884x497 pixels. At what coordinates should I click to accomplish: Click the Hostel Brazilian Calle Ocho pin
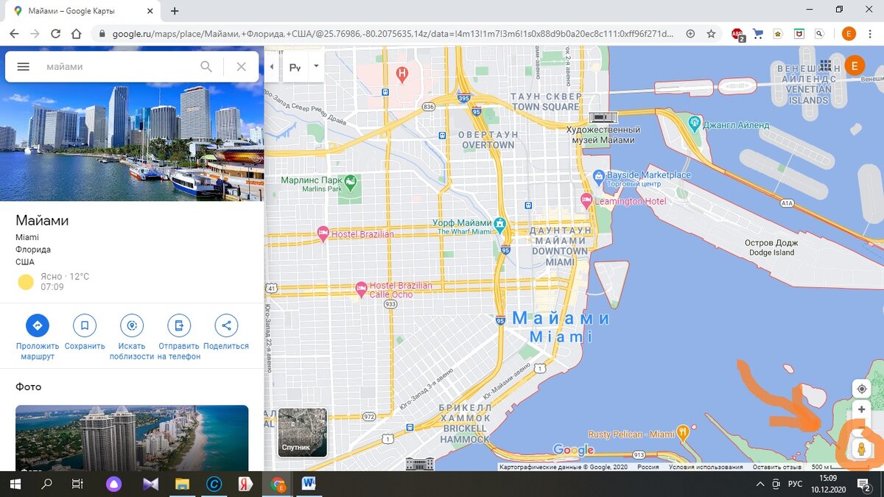click(x=361, y=288)
